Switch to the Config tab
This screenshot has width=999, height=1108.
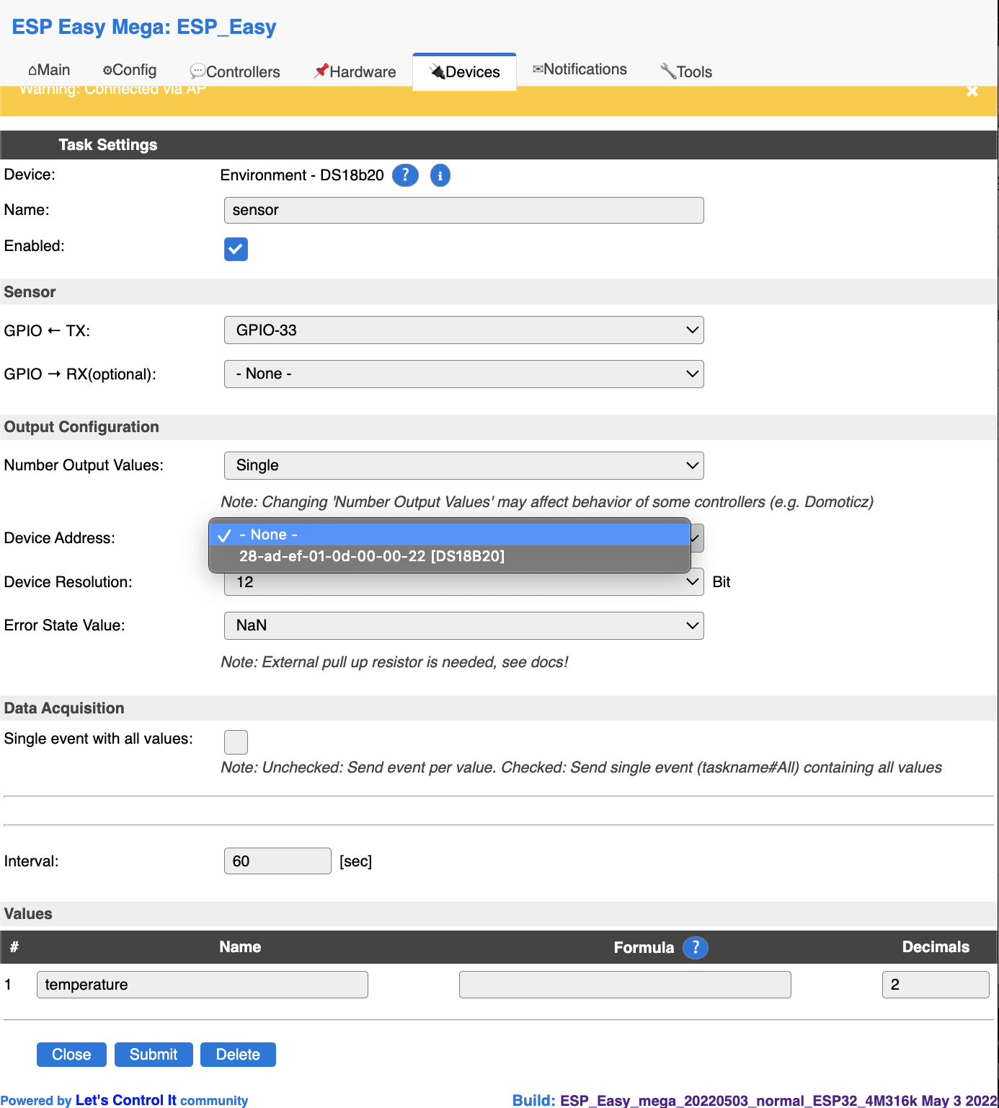click(129, 70)
